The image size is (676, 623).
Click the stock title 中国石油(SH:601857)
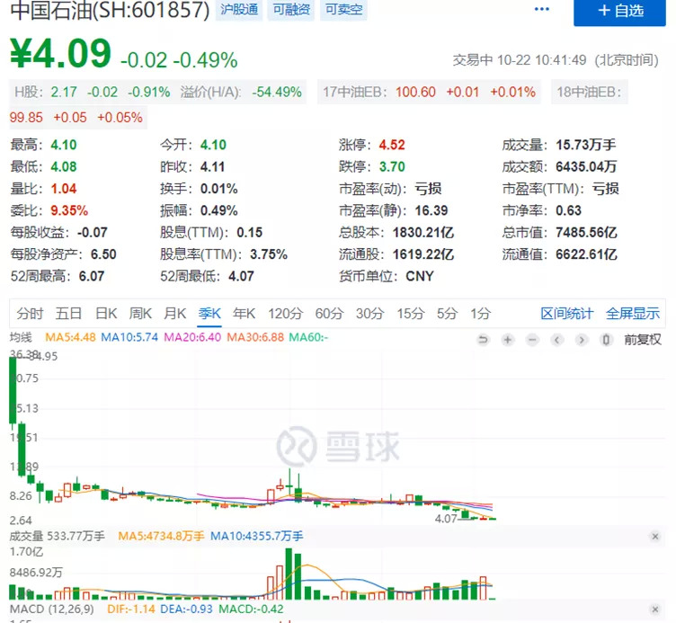click(110, 10)
